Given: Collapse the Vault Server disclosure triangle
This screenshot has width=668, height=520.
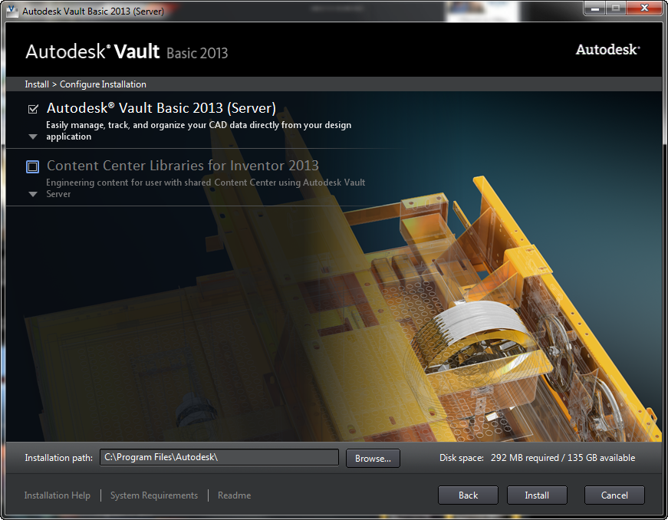Looking at the screenshot, I should click(x=32, y=136).
